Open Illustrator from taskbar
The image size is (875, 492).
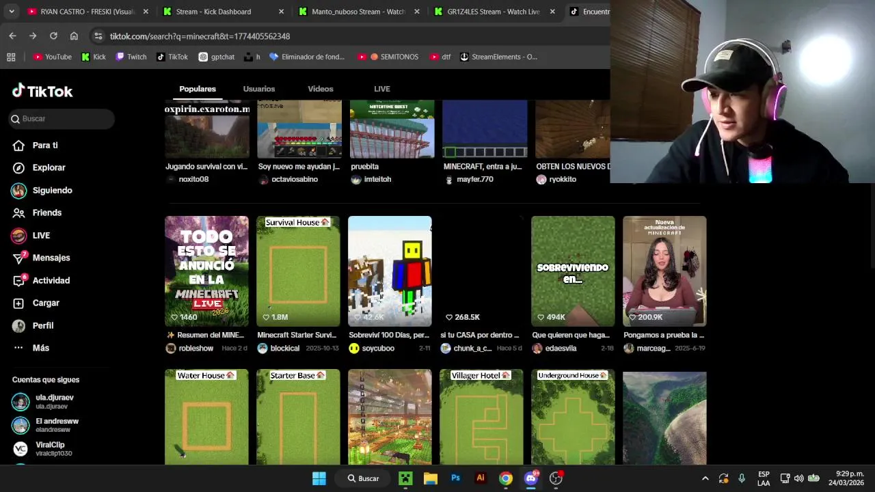[x=481, y=478]
